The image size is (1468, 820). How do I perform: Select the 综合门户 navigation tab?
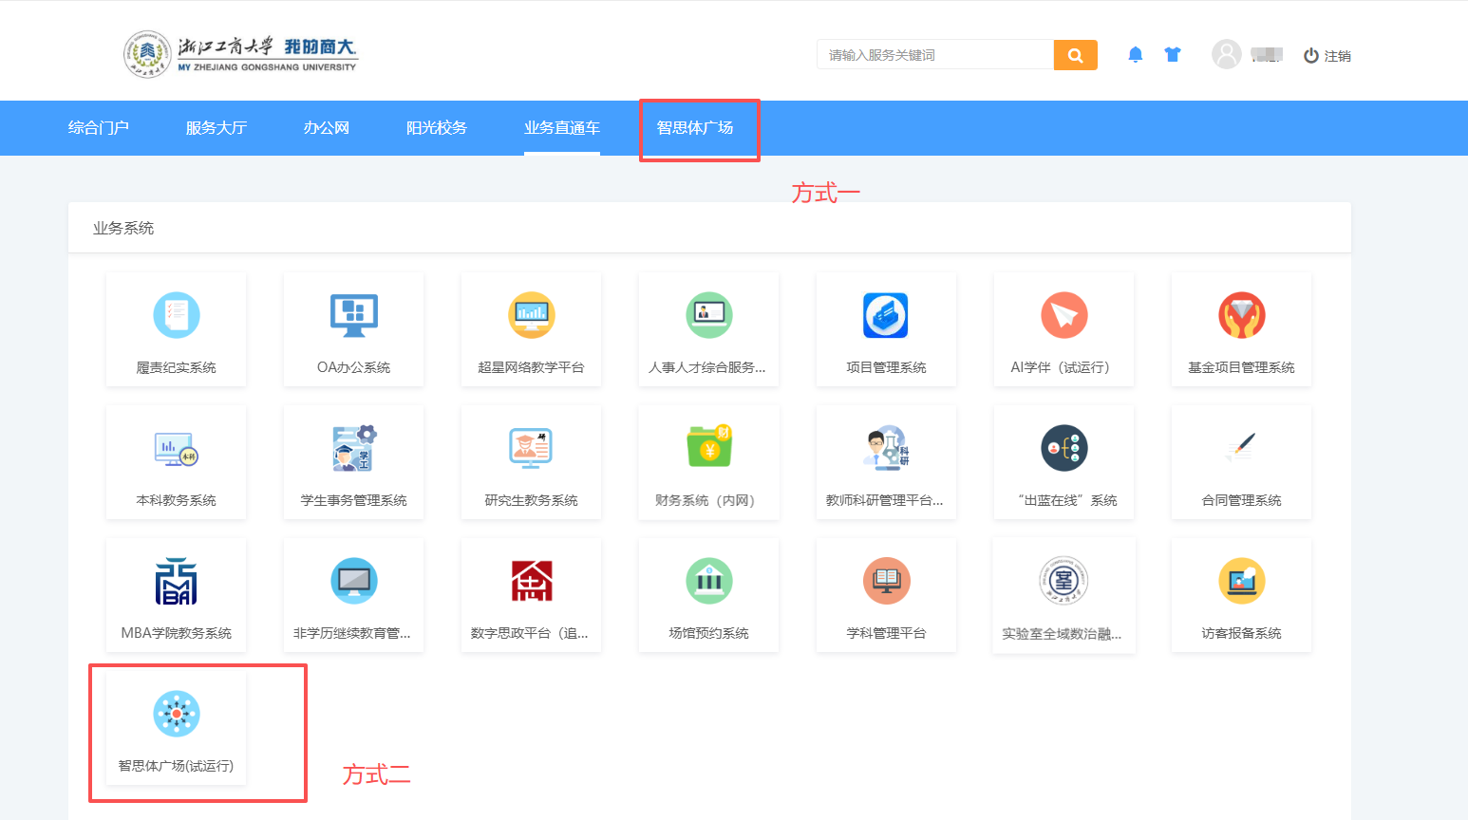click(99, 128)
